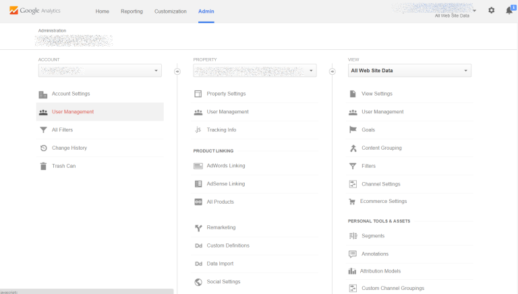Open the Account selector dropdown
The height and width of the screenshot is (294, 518).
(x=100, y=71)
